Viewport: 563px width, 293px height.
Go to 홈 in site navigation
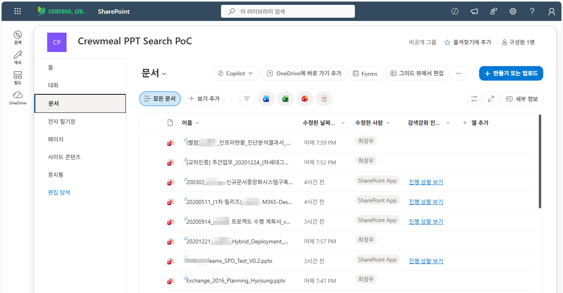[x=80, y=67]
